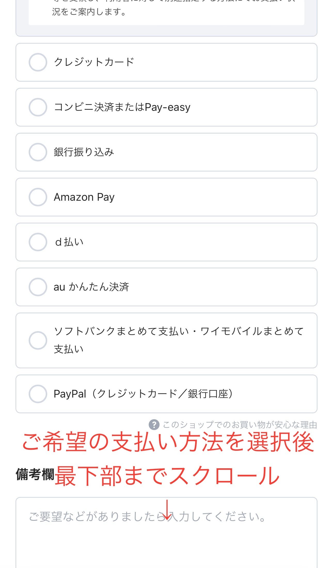Select the クレジットカード radio button
Screen dimensions: 333x568
[x=38, y=62]
